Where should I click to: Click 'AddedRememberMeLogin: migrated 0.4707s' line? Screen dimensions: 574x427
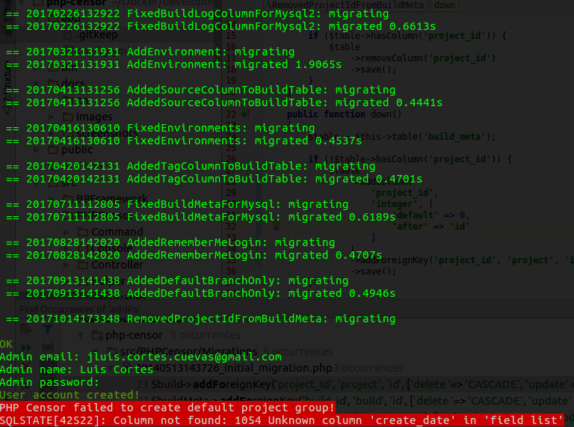[x=194, y=255]
